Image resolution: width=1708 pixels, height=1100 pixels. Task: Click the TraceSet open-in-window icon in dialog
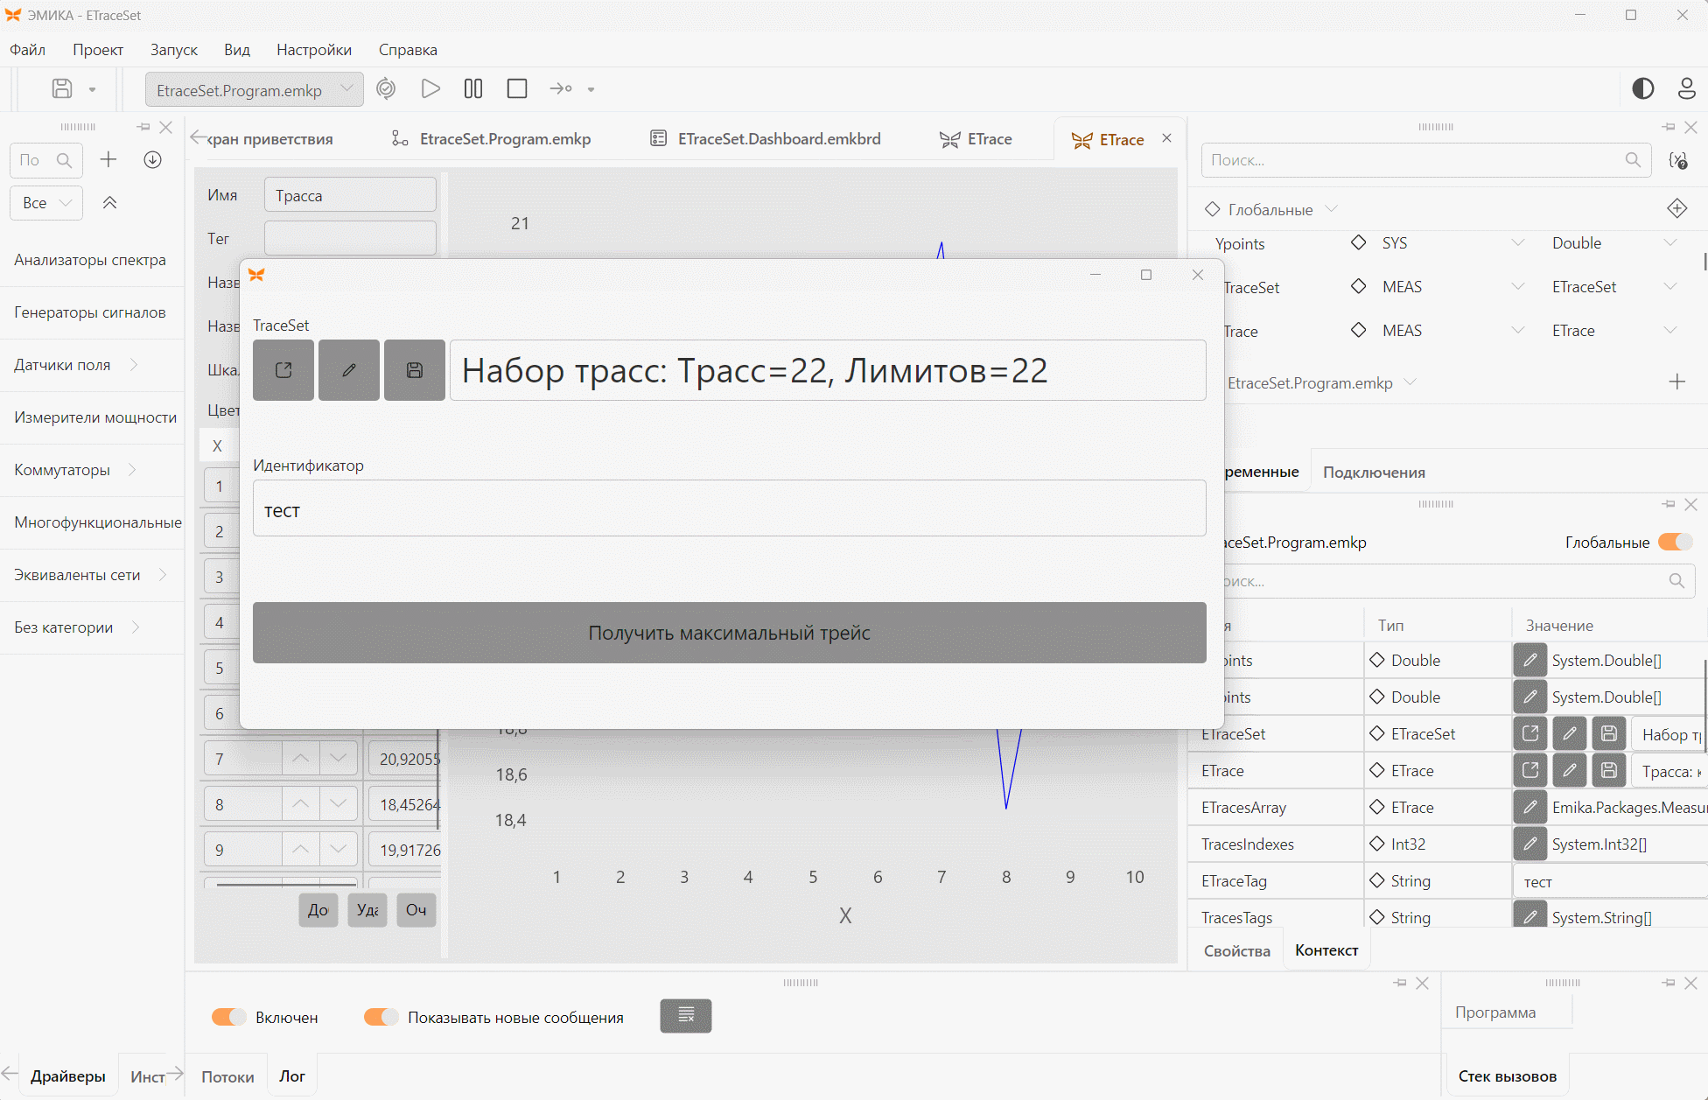(x=283, y=370)
